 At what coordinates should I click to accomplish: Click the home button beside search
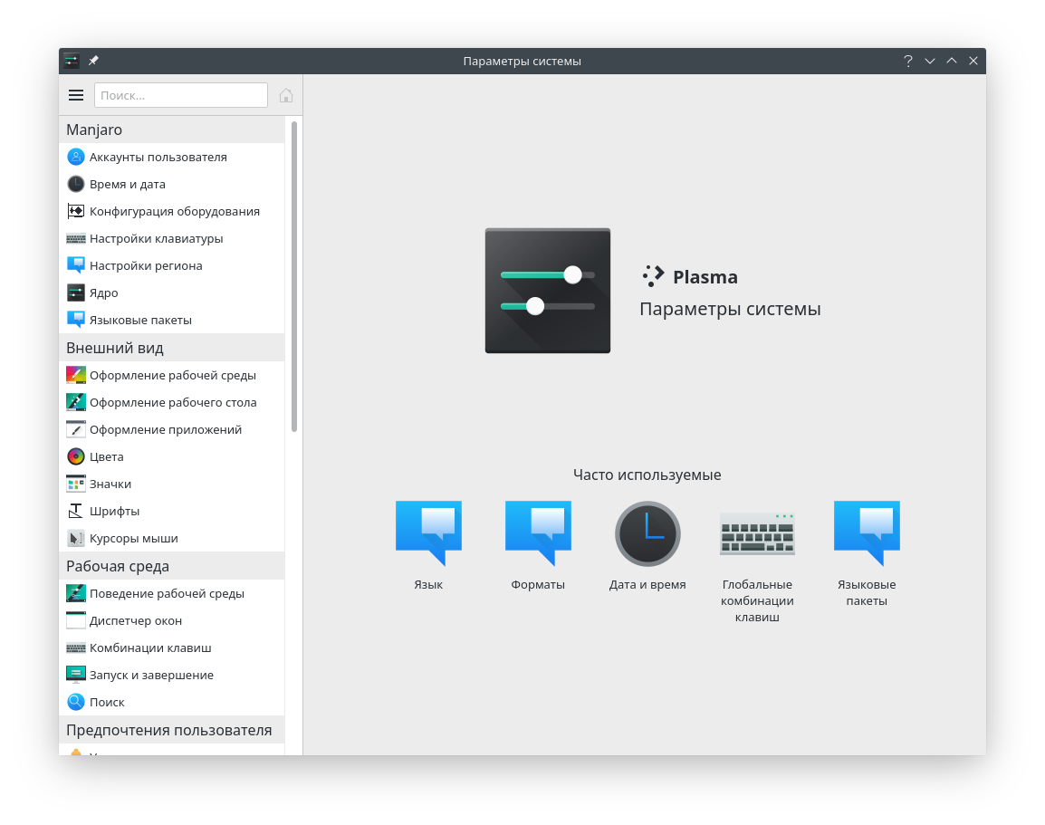pyautogui.click(x=286, y=95)
